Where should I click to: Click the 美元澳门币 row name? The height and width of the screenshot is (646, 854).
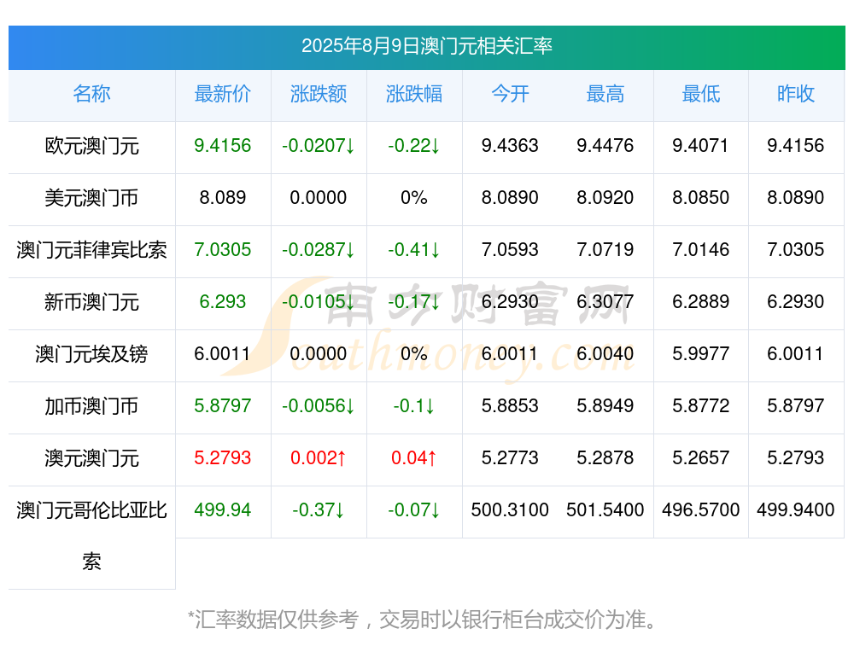point(91,198)
